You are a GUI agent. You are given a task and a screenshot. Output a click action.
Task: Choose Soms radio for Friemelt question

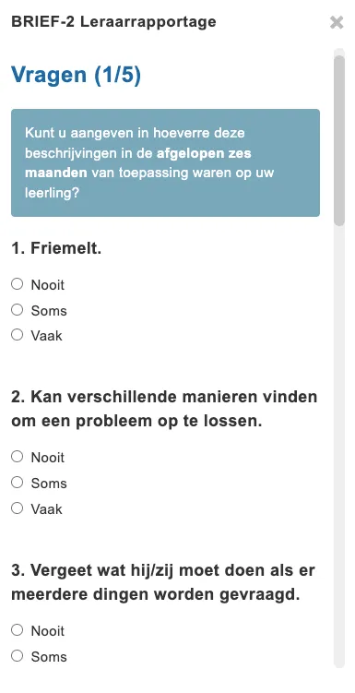(18, 310)
